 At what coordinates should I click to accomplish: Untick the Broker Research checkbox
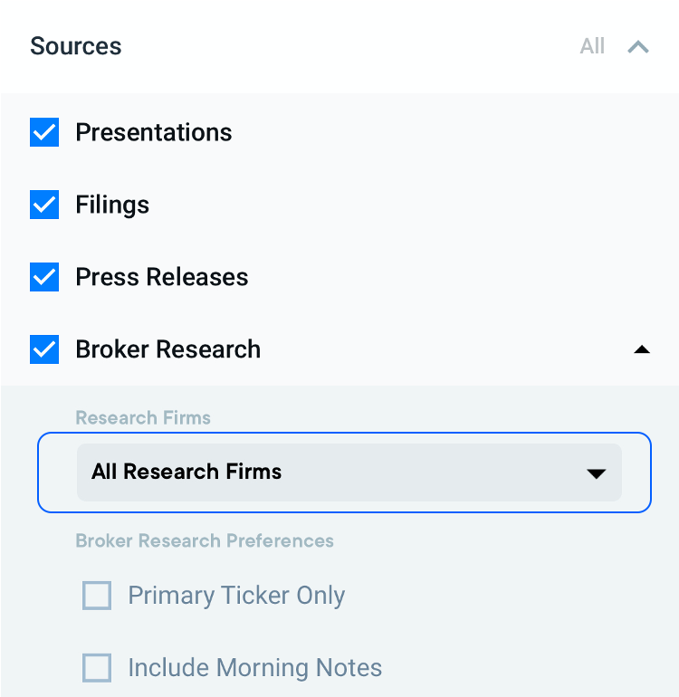(x=44, y=349)
